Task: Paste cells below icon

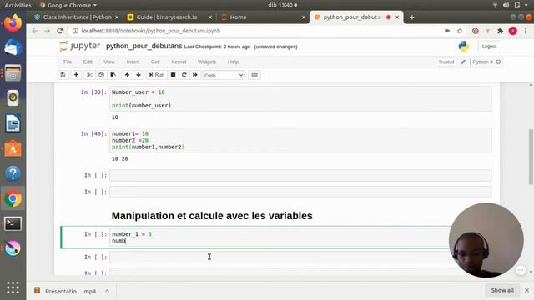Action: [x=113, y=75]
